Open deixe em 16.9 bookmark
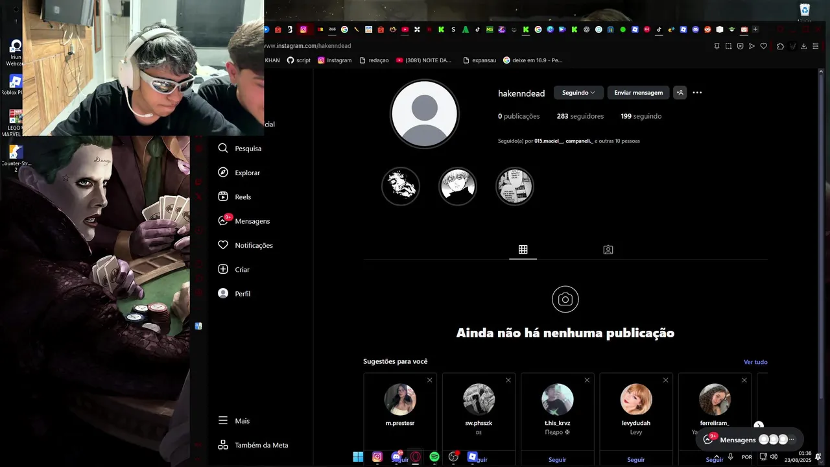 (x=533, y=60)
